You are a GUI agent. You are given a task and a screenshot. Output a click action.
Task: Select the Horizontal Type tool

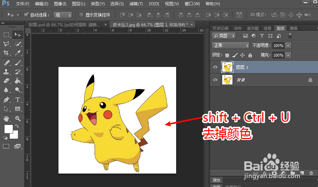point(18,100)
